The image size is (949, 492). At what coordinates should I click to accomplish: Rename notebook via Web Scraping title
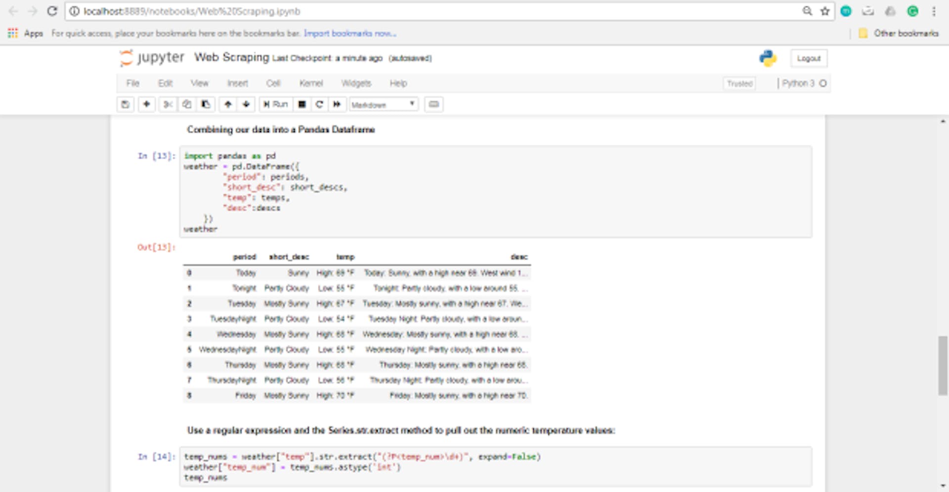point(231,57)
